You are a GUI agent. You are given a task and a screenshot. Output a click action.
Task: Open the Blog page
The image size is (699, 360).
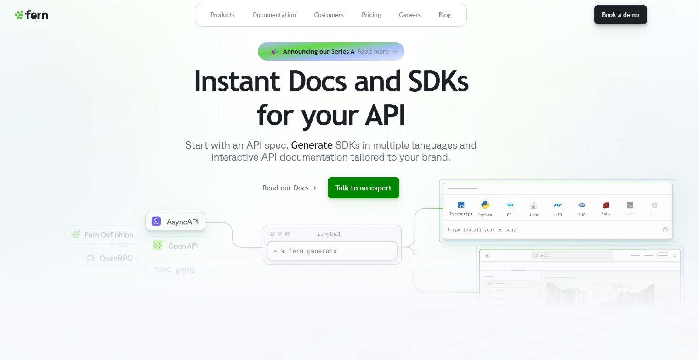click(445, 15)
